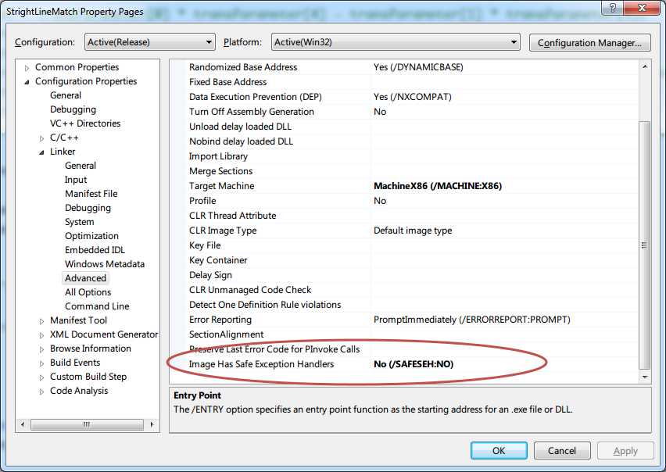Select All Options page

pos(88,292)
